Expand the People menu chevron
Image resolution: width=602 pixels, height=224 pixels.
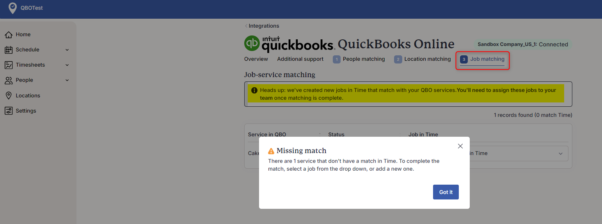[x=67, y=80]
